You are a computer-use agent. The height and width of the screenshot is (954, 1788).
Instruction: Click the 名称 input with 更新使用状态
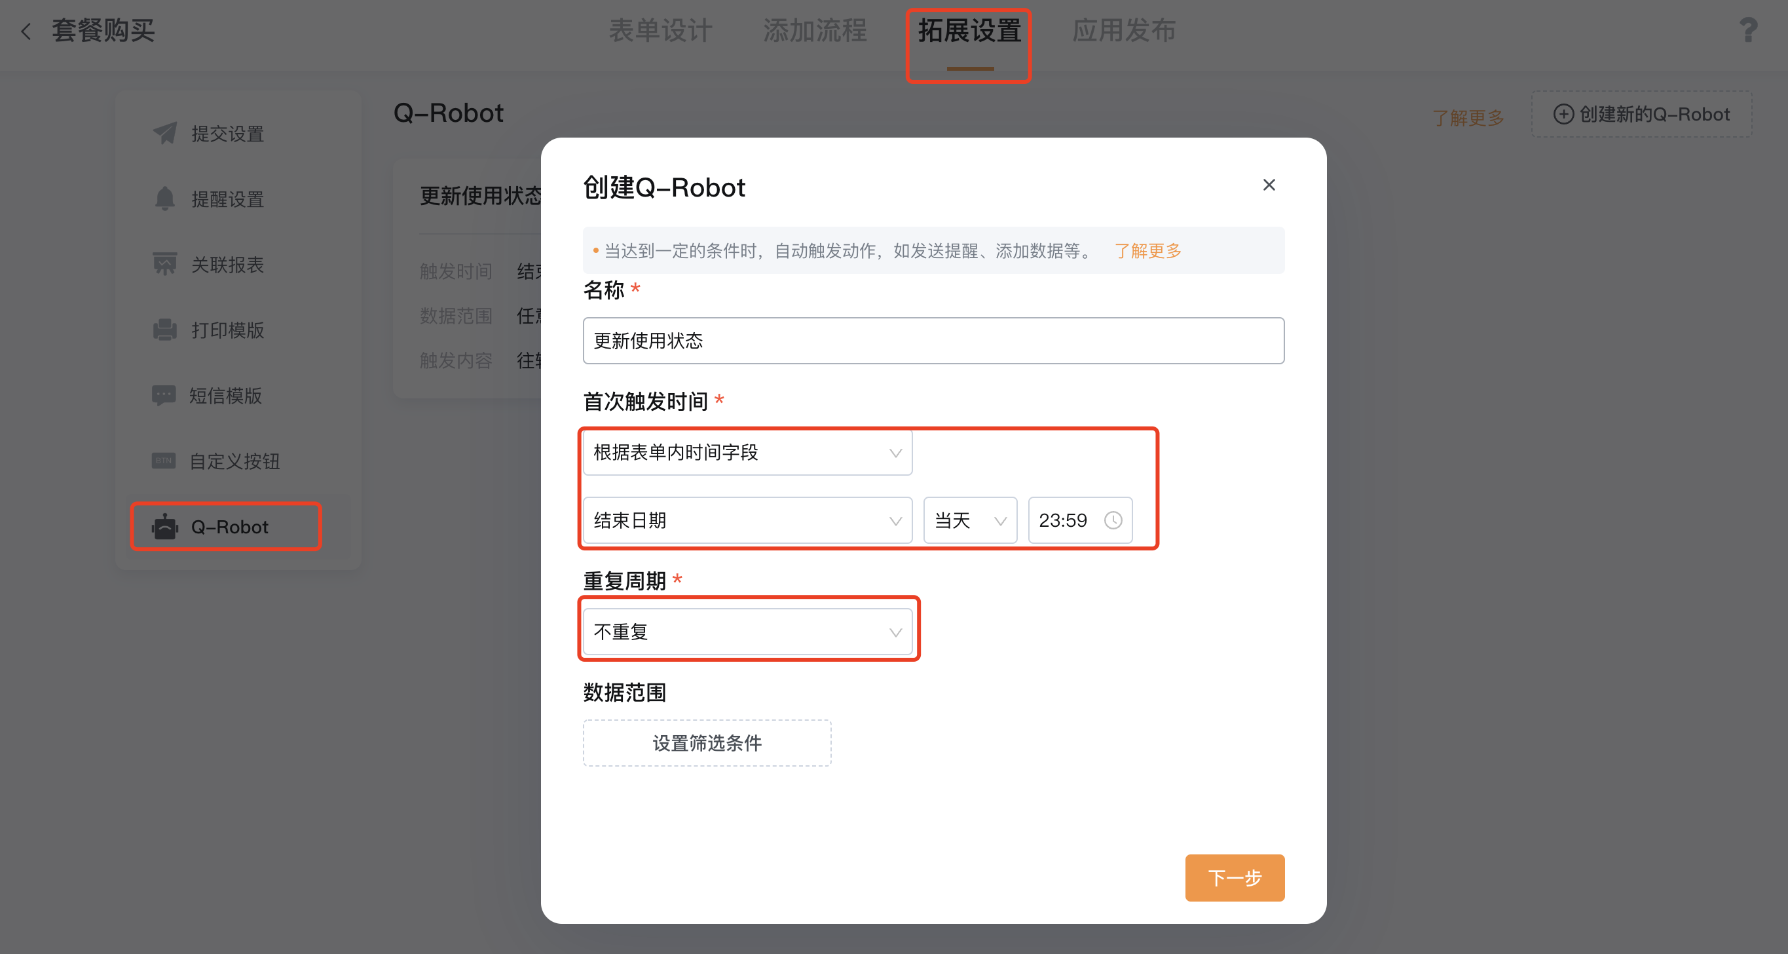(933, 340)
